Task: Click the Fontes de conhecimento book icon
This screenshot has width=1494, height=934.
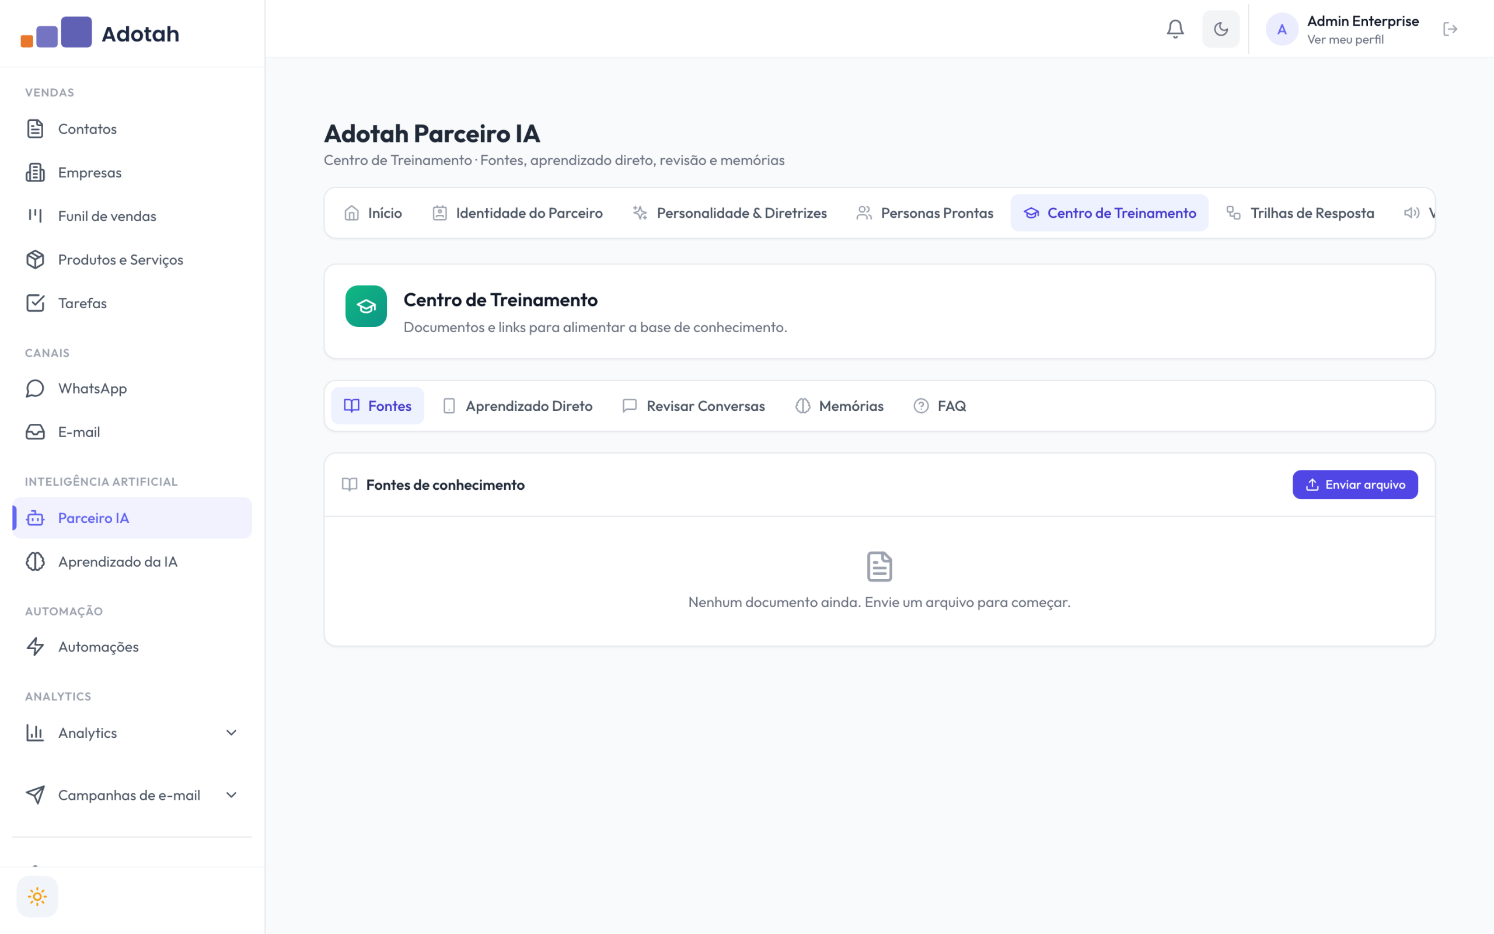Action: 350,485
